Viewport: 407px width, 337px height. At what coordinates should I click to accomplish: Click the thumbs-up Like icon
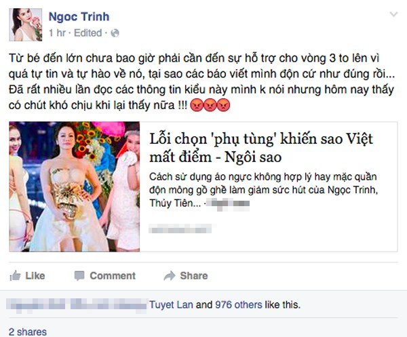pos(15,275)
